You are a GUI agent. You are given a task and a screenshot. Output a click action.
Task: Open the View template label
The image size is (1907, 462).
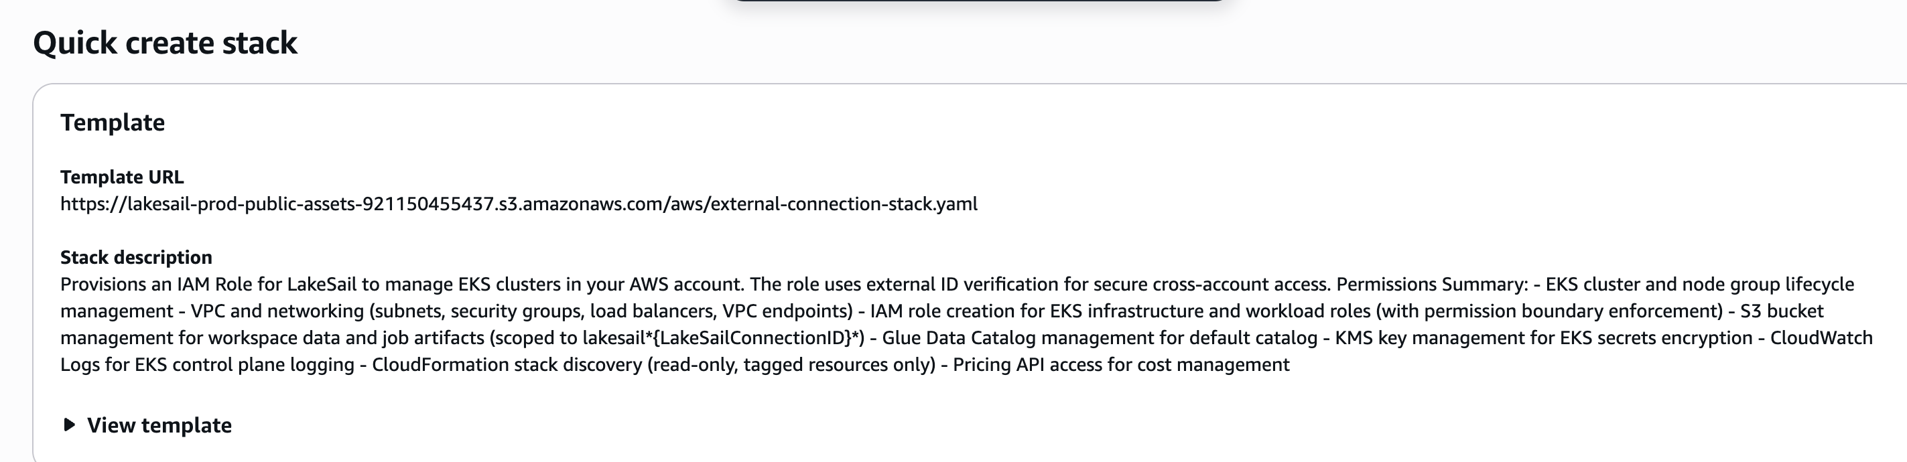tap(159, 425)
